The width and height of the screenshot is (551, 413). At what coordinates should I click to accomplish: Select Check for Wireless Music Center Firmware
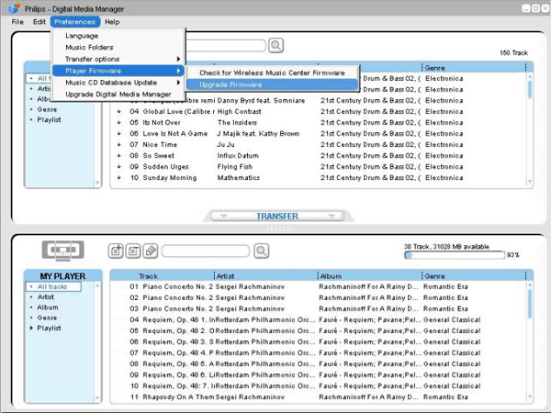pyautogui.click(x=272, y=73)
